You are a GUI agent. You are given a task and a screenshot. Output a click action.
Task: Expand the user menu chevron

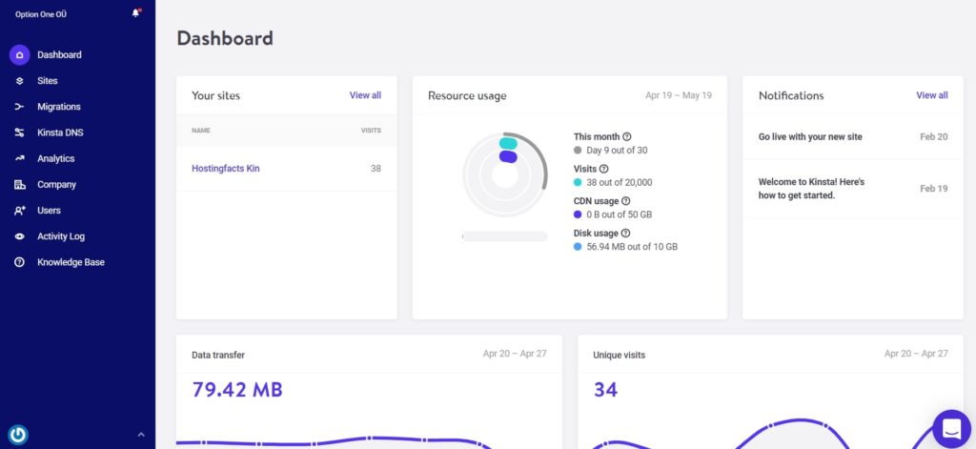141,434
